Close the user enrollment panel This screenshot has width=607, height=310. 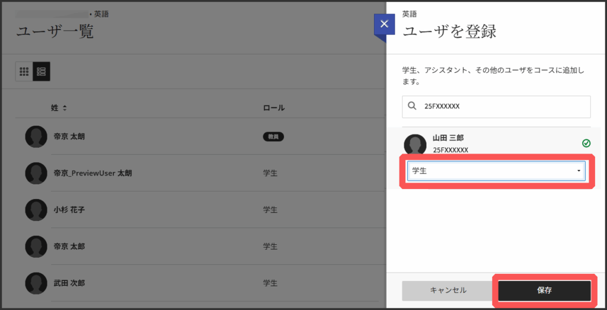[384, 24]
